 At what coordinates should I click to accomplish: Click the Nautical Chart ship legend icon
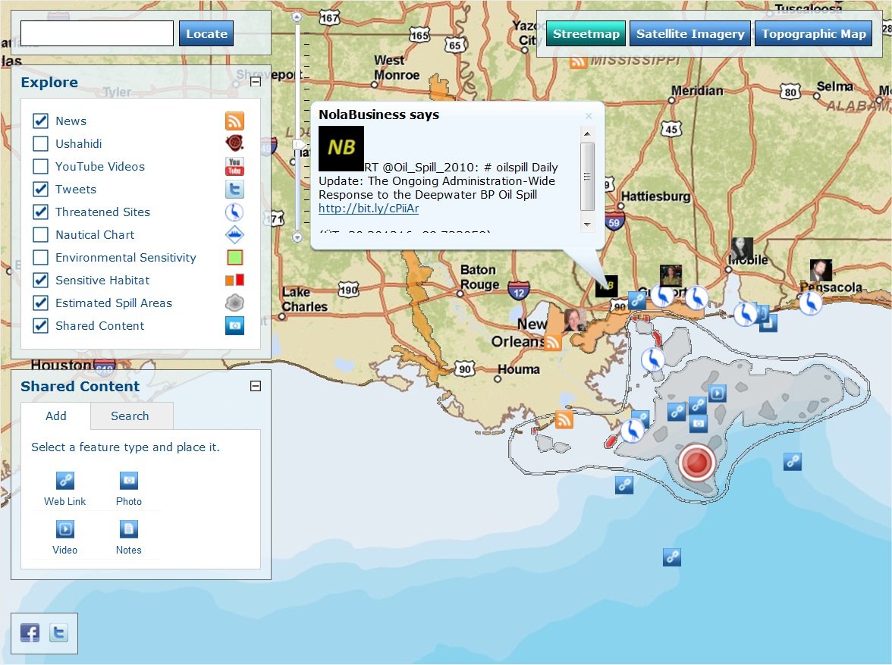(x=234, y=234)
